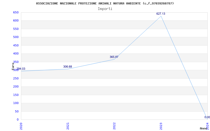This screenshot has height=131, width=210.
Task: Click the 500 y-axis tick label
Action: (x=16, y=37)
